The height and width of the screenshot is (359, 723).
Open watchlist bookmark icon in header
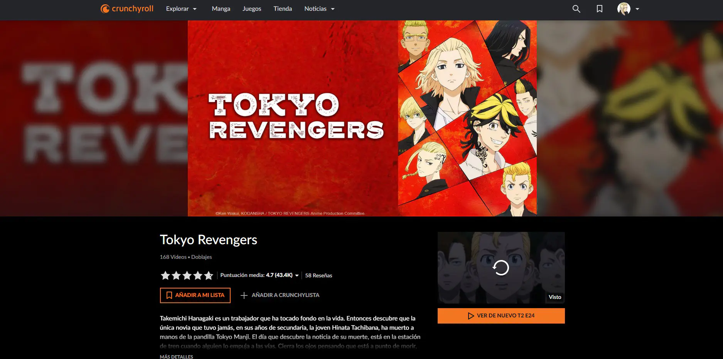(x=599, y=8)
